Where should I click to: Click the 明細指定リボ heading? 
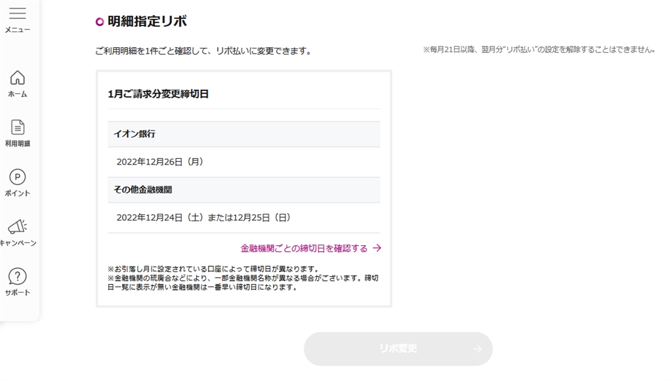[x=147, y=22]
